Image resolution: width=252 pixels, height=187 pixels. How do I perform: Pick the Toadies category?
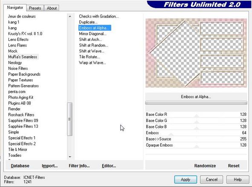15,155
